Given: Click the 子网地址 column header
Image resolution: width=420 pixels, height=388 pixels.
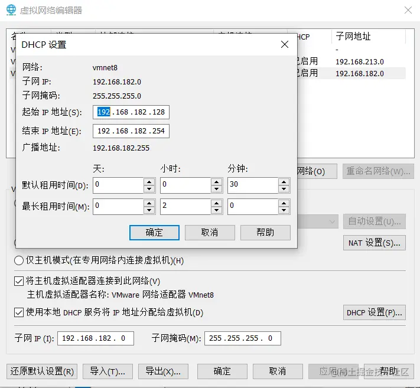Looking at the screenshot, I should (369, 37).
